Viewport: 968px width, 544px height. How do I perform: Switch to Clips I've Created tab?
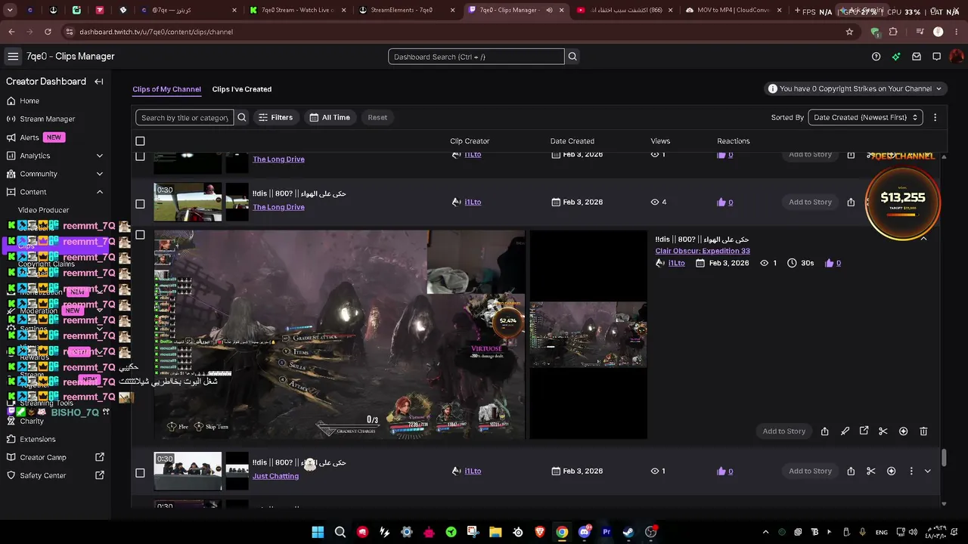tap(242, 89)
